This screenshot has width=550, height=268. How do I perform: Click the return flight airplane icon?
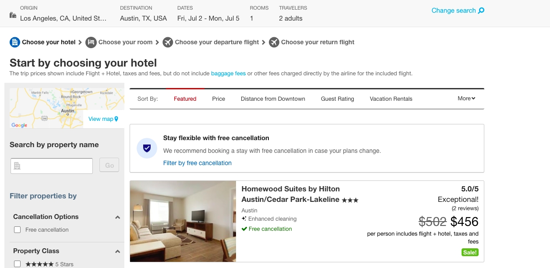274,42
